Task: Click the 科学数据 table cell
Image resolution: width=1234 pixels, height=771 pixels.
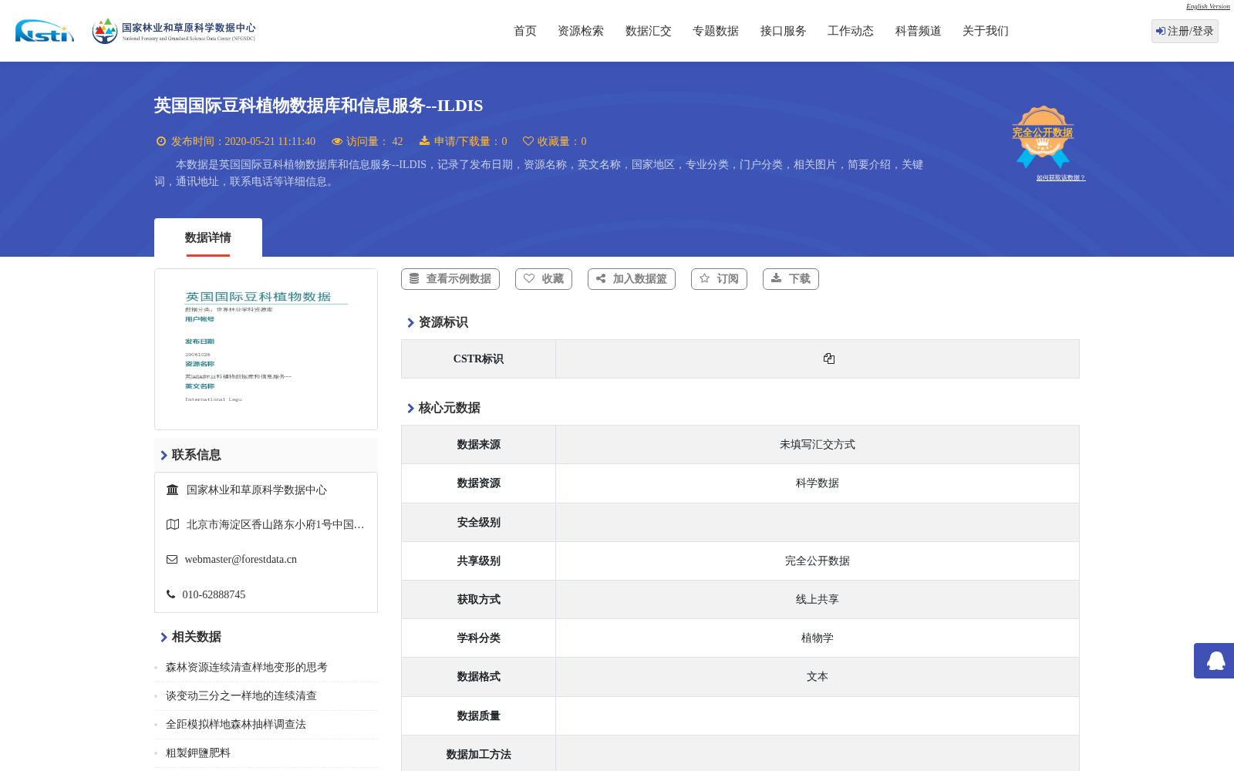Action: coord(818,483)
